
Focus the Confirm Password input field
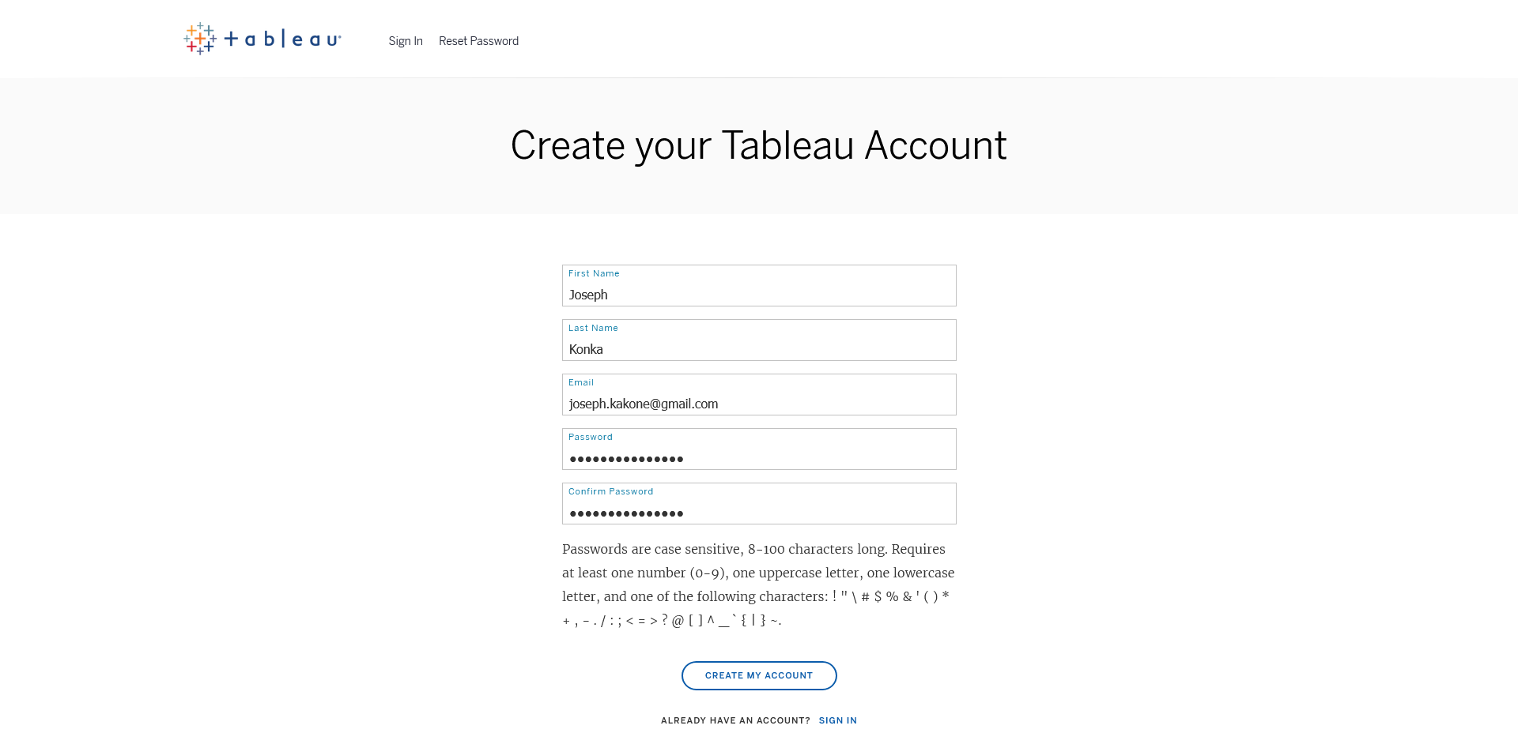click(x=759, y=504)
